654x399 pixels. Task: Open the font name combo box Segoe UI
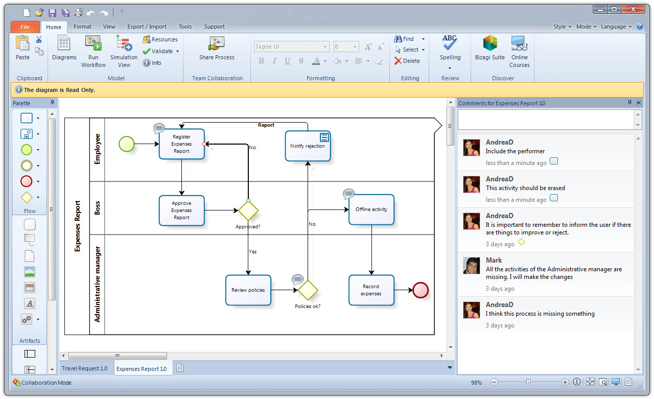coord(291,46)
